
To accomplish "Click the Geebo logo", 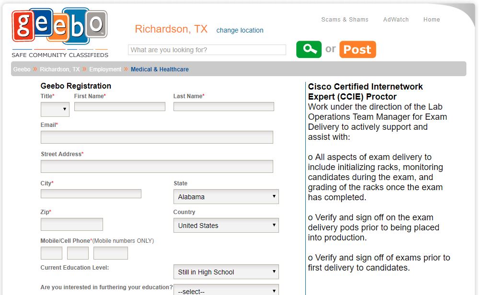I will tap(59, 33).
